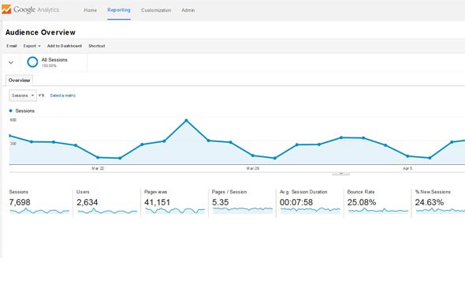Viewport: 465px width, 285px height.
Task: Click the Avg. Session Duration sparkline thumbnail
Action: pos(311,211)
